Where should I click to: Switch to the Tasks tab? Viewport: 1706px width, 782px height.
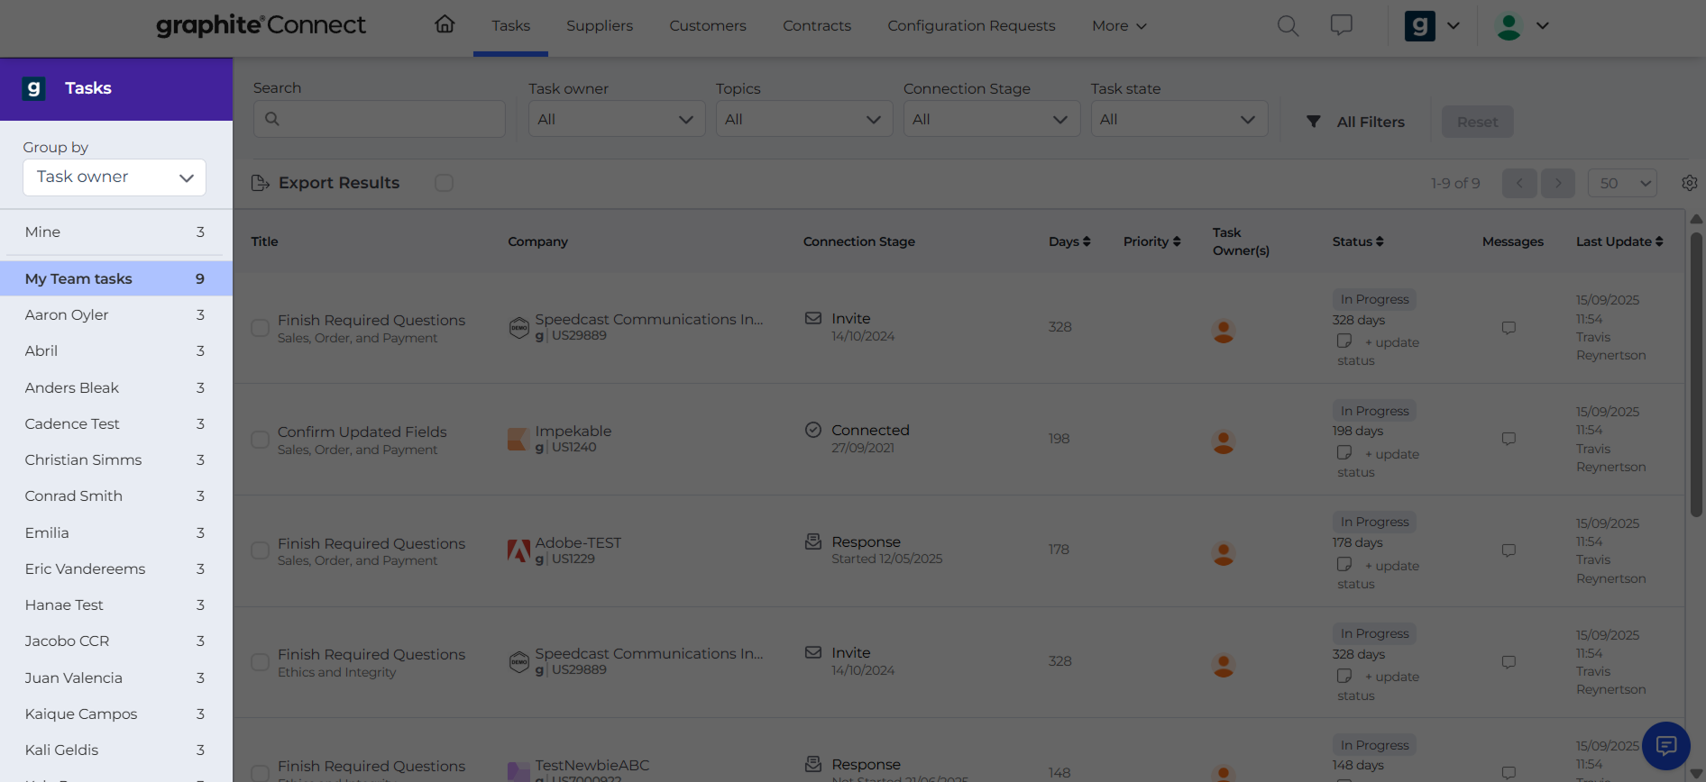pos(510,25)
